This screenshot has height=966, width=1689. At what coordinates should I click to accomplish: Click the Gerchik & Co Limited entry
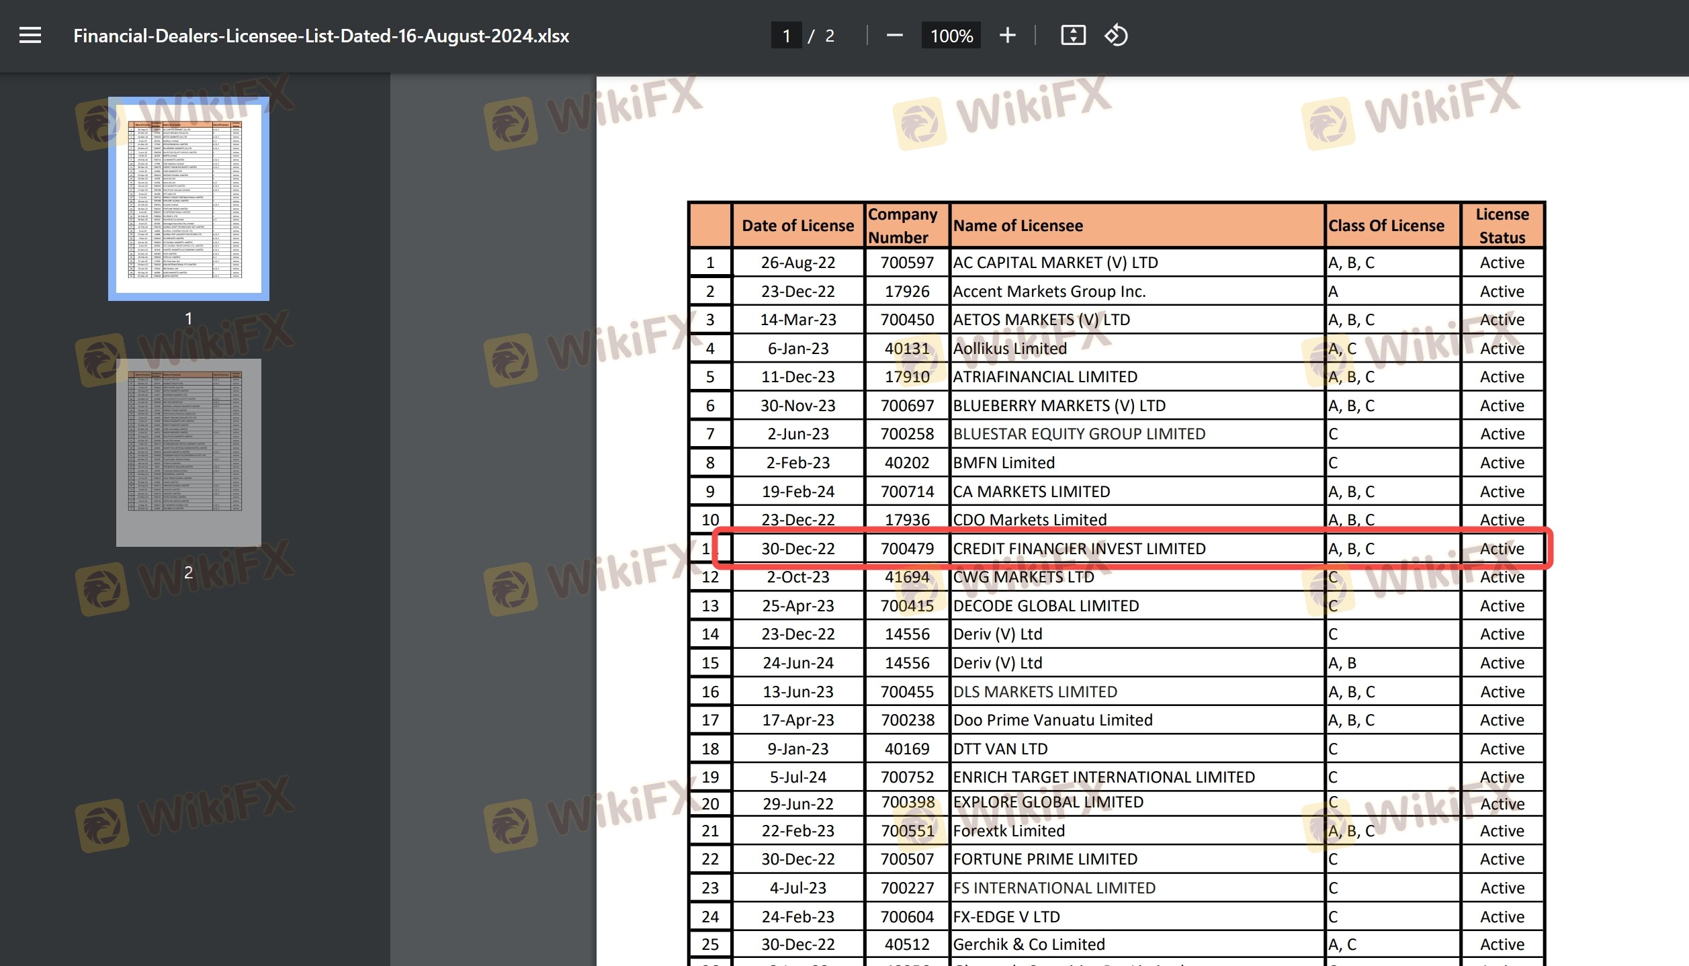coord(1029,945)
